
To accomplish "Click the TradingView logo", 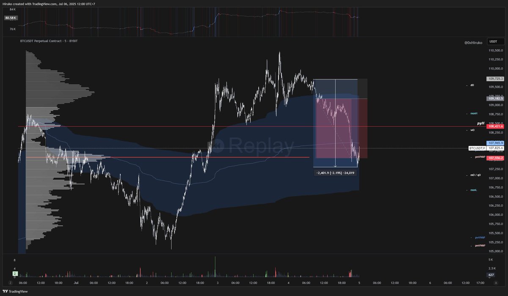I will point(15,291).
